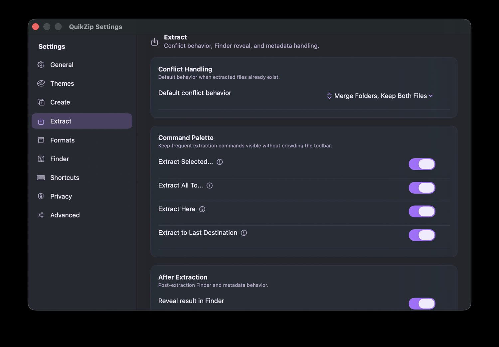Switch to Themes settings
This screenshot has height=347, width=499.
tap(82, 83)
